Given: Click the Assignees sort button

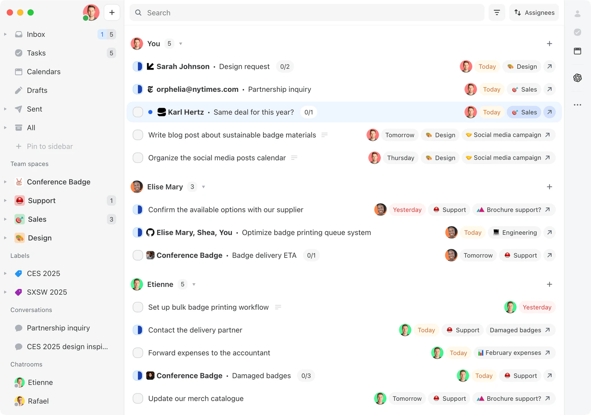Looking at the screenshot, I should click(x=534, y=13).
